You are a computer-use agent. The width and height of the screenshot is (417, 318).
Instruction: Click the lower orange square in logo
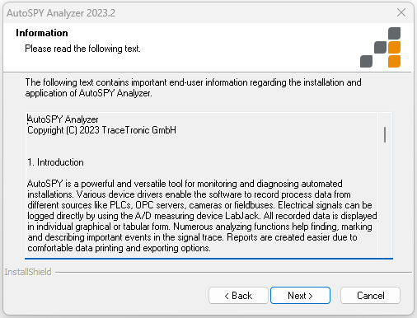click(x=394, y=61)
